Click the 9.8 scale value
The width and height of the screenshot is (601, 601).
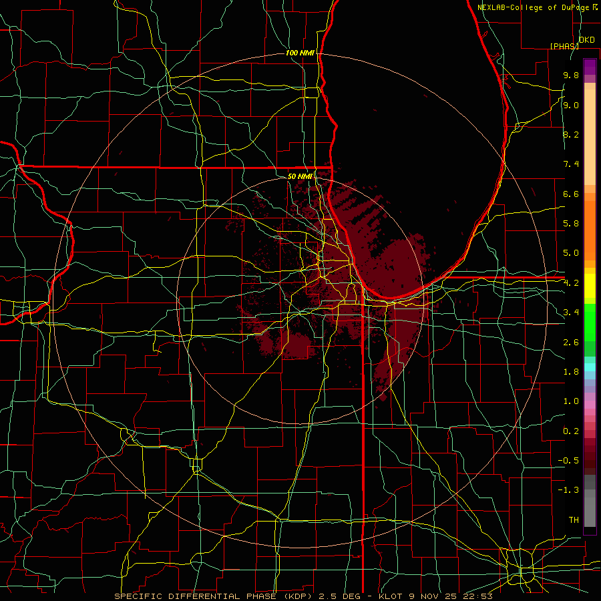[571, 75]
